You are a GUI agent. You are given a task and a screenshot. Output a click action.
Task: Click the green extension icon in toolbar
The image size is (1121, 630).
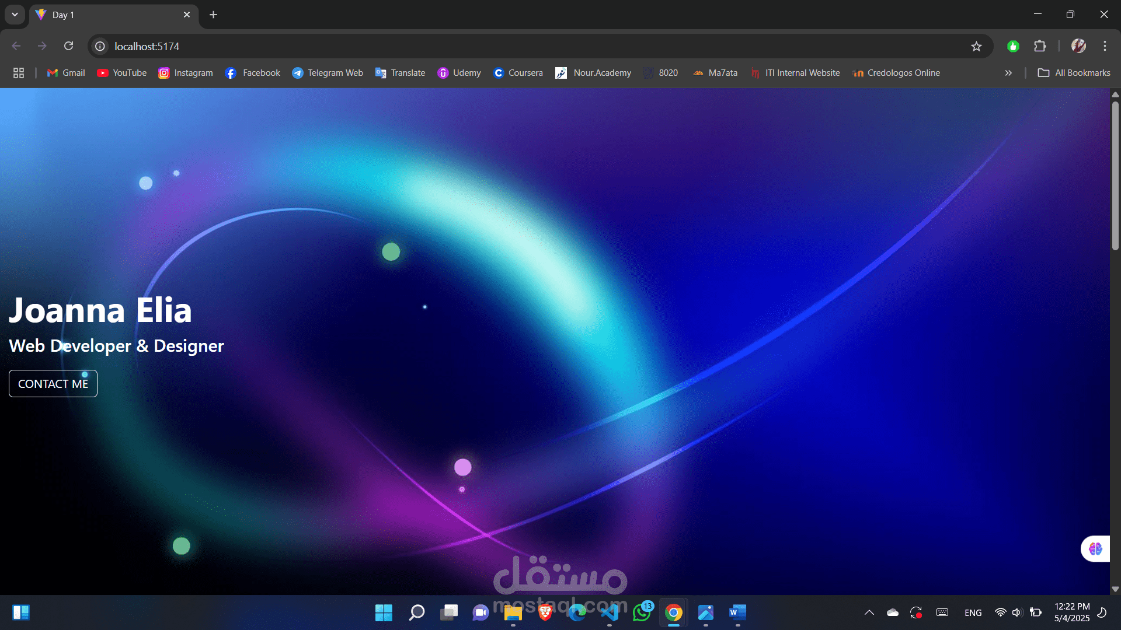(1013, 46)
